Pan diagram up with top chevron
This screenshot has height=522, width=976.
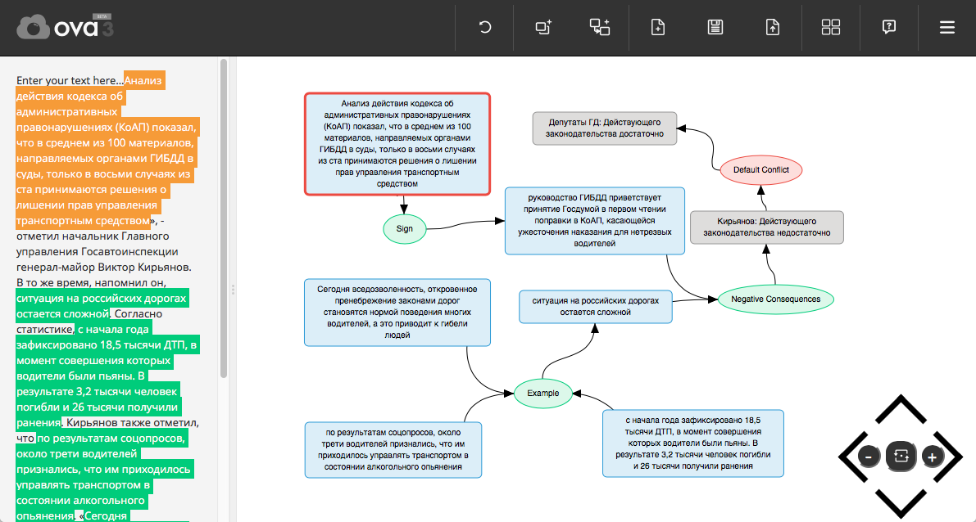901,410
